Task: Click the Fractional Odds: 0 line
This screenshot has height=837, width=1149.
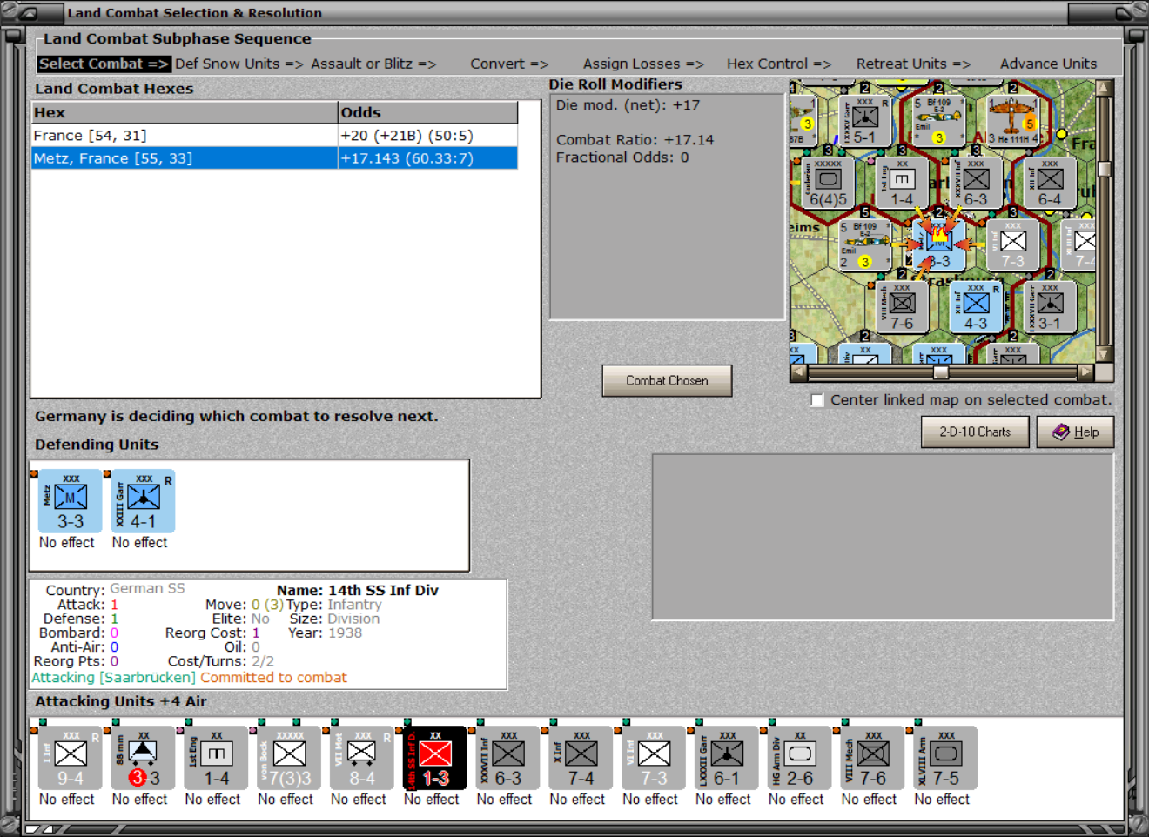Action: 622,157
